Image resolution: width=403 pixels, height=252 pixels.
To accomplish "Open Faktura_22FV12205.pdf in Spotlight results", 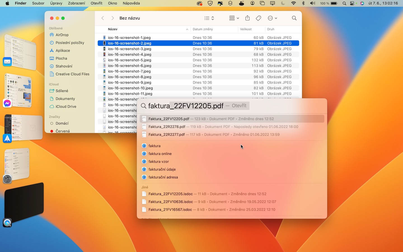I will click(169, 119).
